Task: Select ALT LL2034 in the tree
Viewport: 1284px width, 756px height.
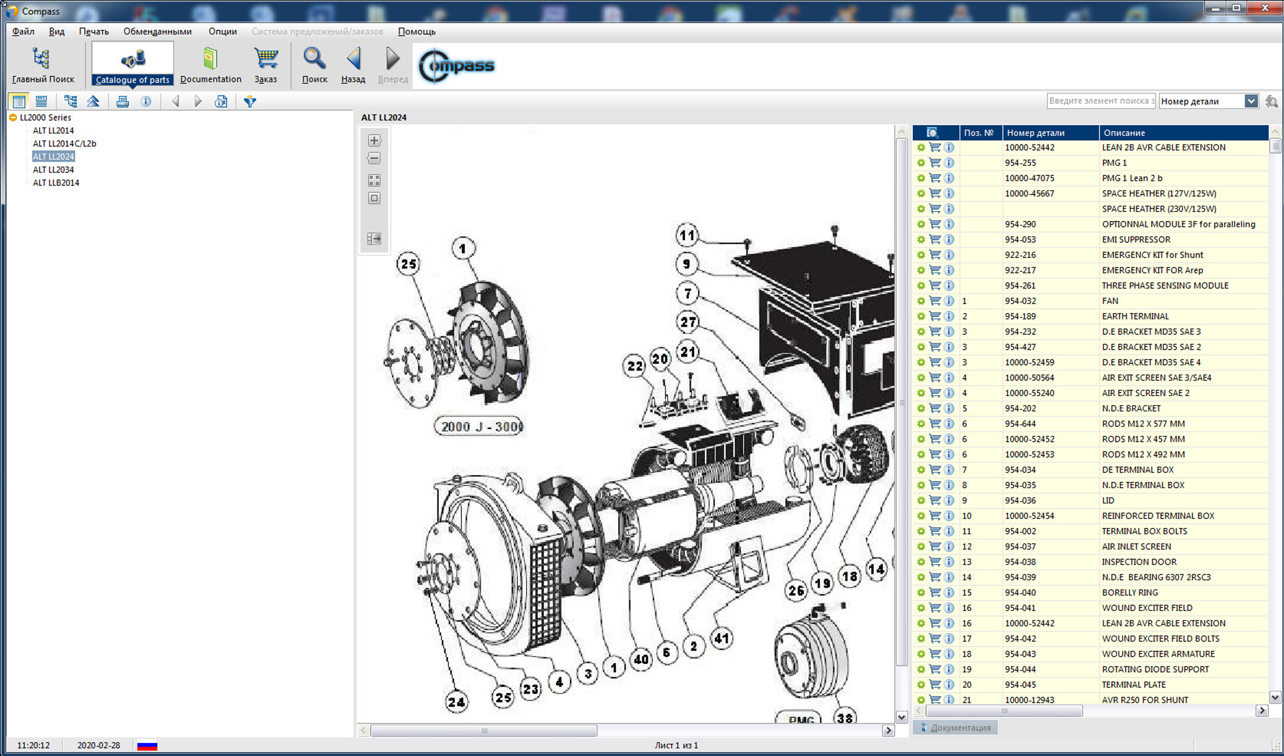Action: [x=53, y=170]
